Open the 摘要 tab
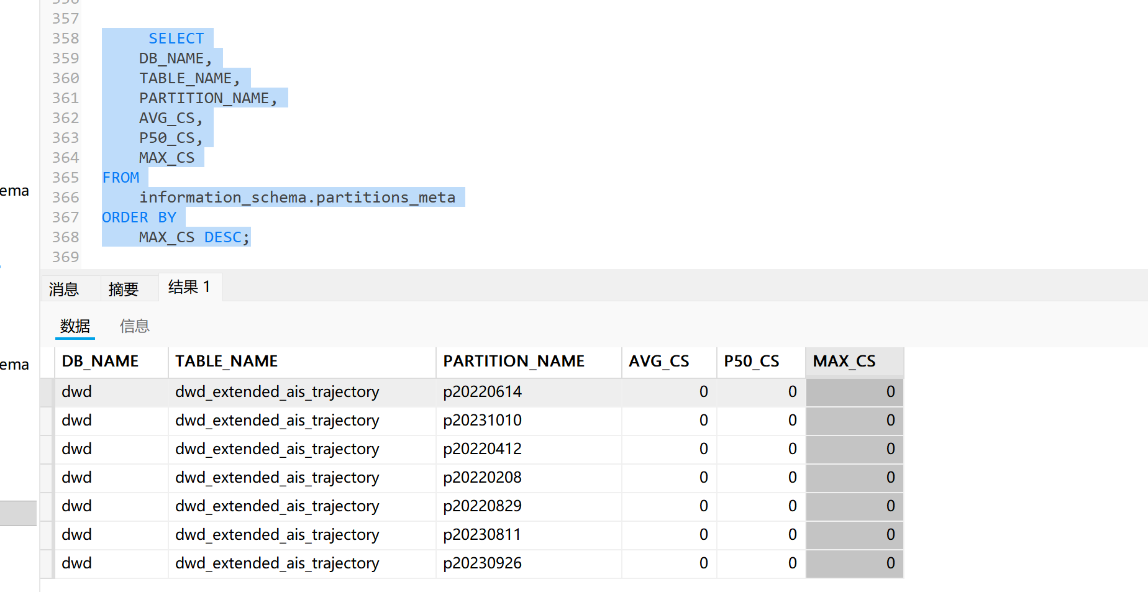 (x=123, y=289)
